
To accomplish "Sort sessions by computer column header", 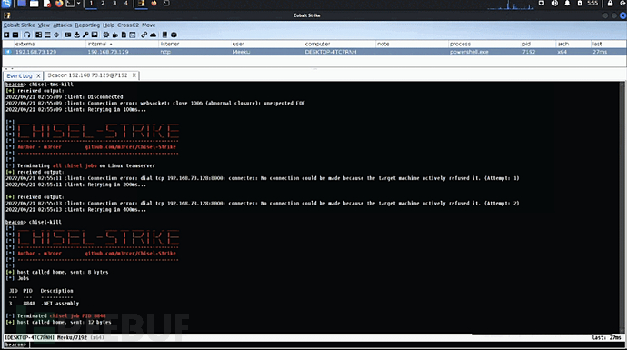I will [339, 44].
